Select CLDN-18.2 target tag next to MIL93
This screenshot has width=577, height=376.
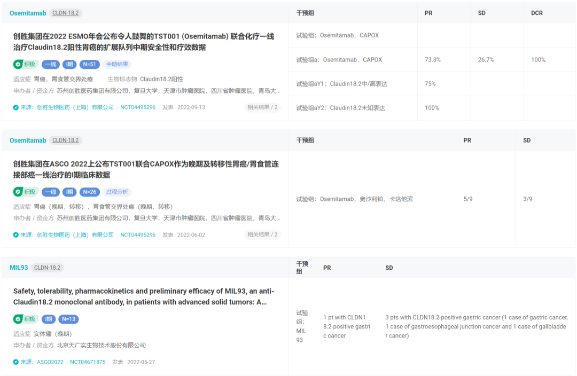click(x=47, y=268)
